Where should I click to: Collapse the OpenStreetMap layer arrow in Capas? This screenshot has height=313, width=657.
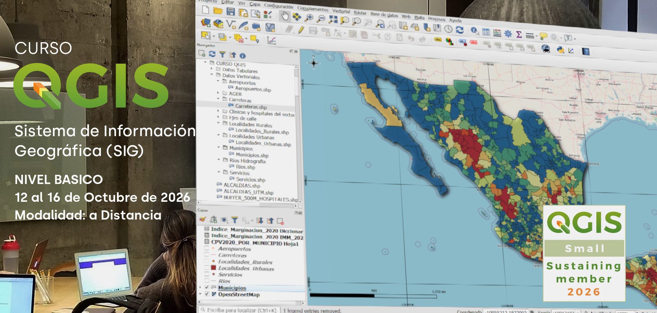point(200,294)
